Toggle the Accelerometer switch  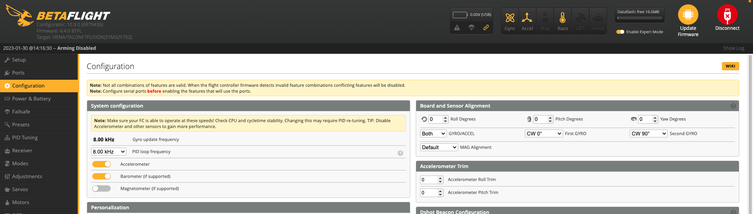(101, 164)
